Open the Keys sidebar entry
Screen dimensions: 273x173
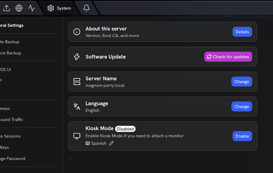[x=4, y=147]
